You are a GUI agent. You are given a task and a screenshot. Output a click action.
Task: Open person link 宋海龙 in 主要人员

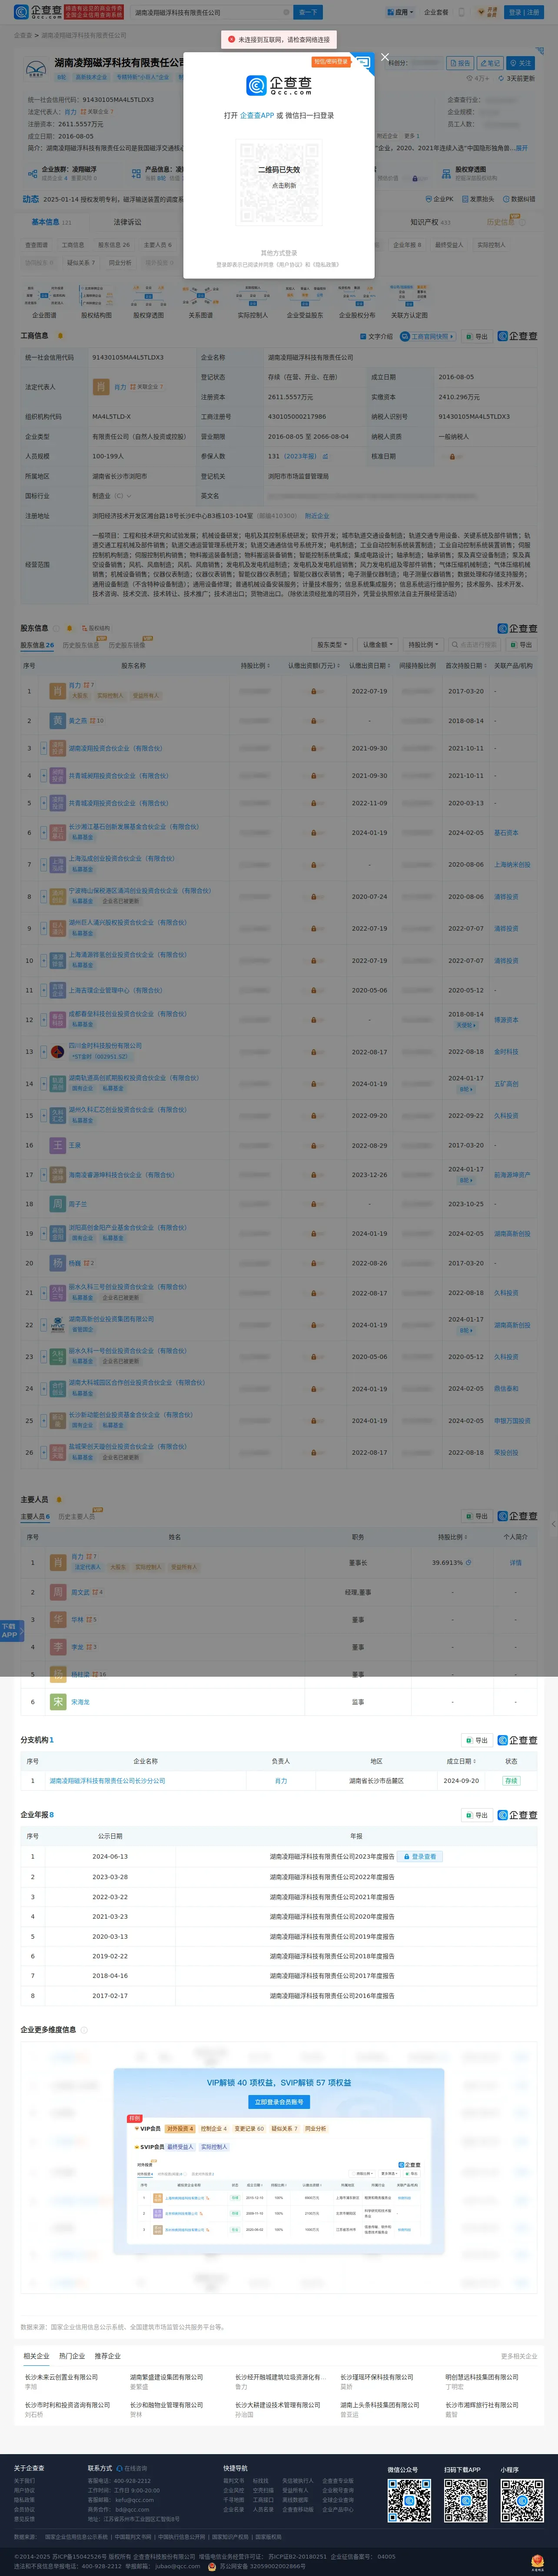tap(80, 1702)
